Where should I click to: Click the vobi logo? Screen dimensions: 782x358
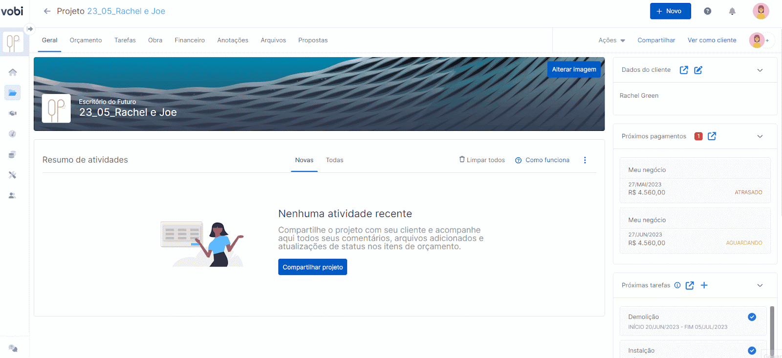[x=12, y=11]
